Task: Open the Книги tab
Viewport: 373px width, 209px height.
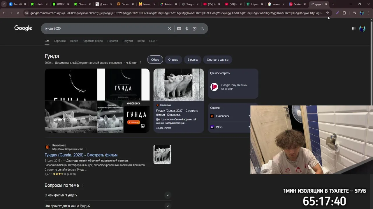Action: click(141, 41)
